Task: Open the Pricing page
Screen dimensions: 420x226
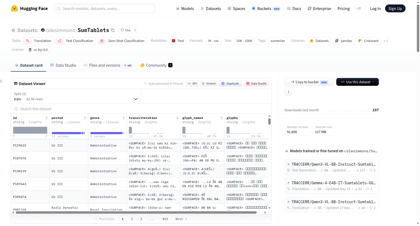Action: pos(344,8)
